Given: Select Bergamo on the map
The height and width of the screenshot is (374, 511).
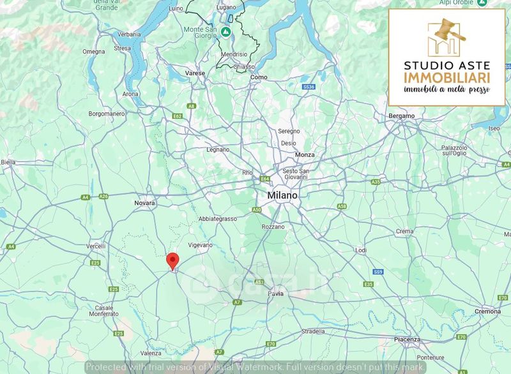Looking at the screenshot, I should click(x=401, y=116).
